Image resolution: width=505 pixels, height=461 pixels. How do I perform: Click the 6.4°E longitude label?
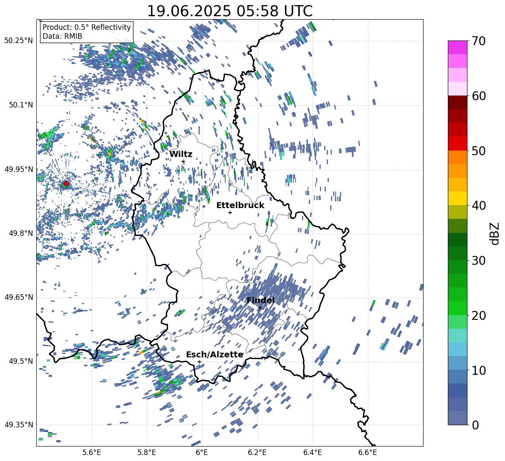(x=312, y=452)
